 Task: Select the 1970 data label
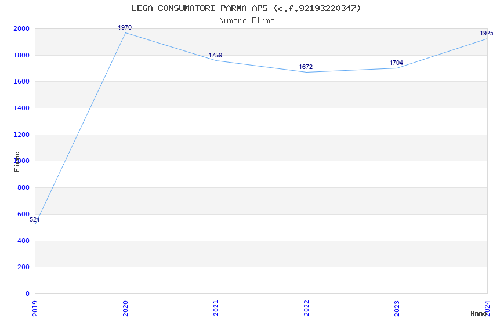pyautogui.click(x=125, y=27)
